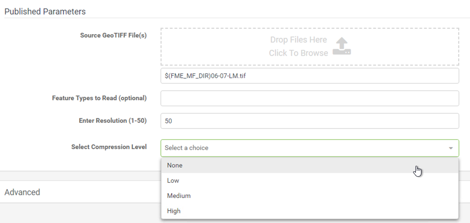Click the 'Drop Files Here' text
This screenshot has height=223, width=470.
click(x=298, y=40)
